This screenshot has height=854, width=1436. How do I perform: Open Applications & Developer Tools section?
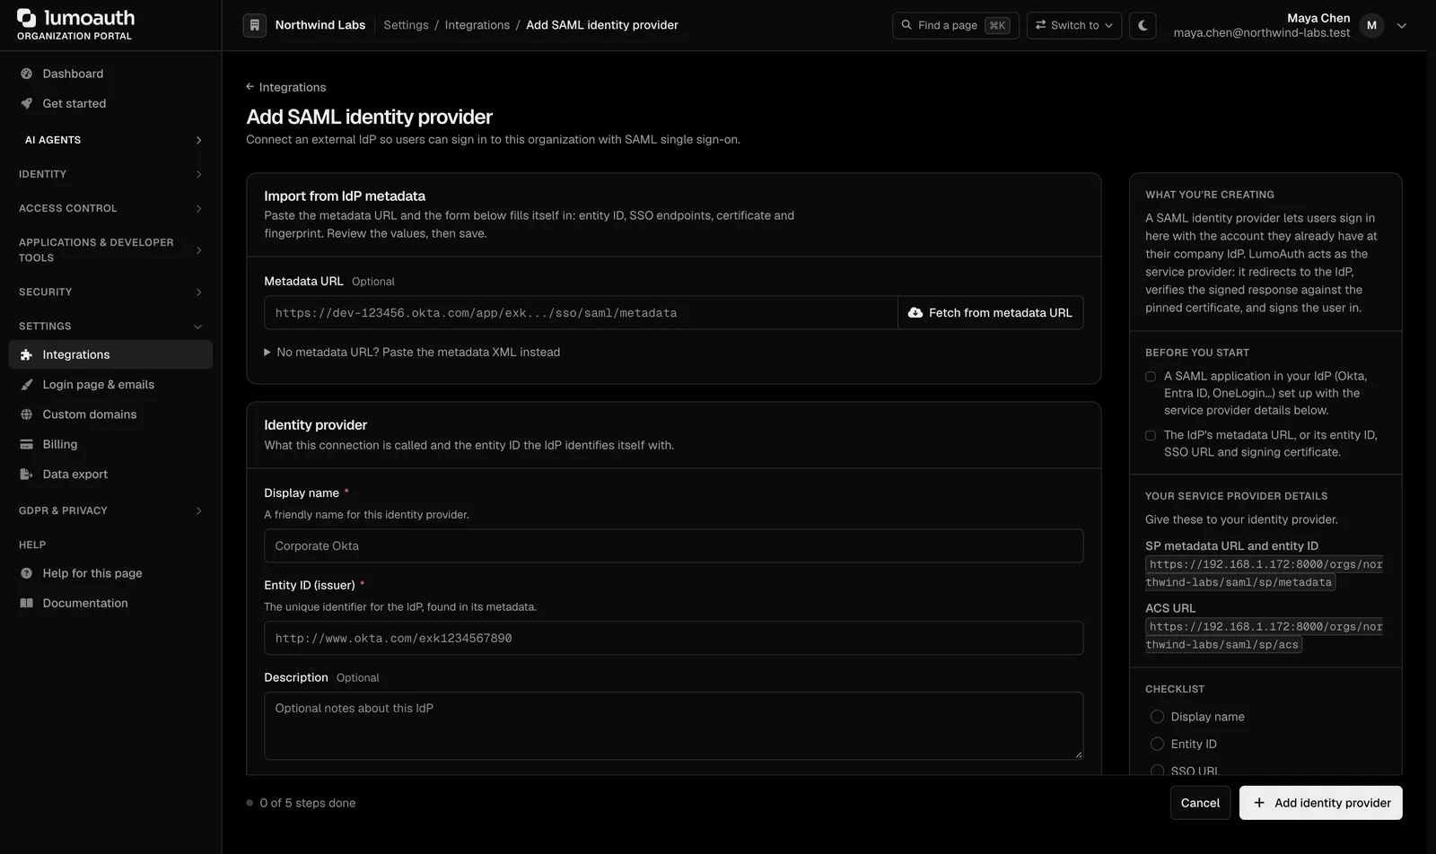pyautogui.click(x=110, y=250)
